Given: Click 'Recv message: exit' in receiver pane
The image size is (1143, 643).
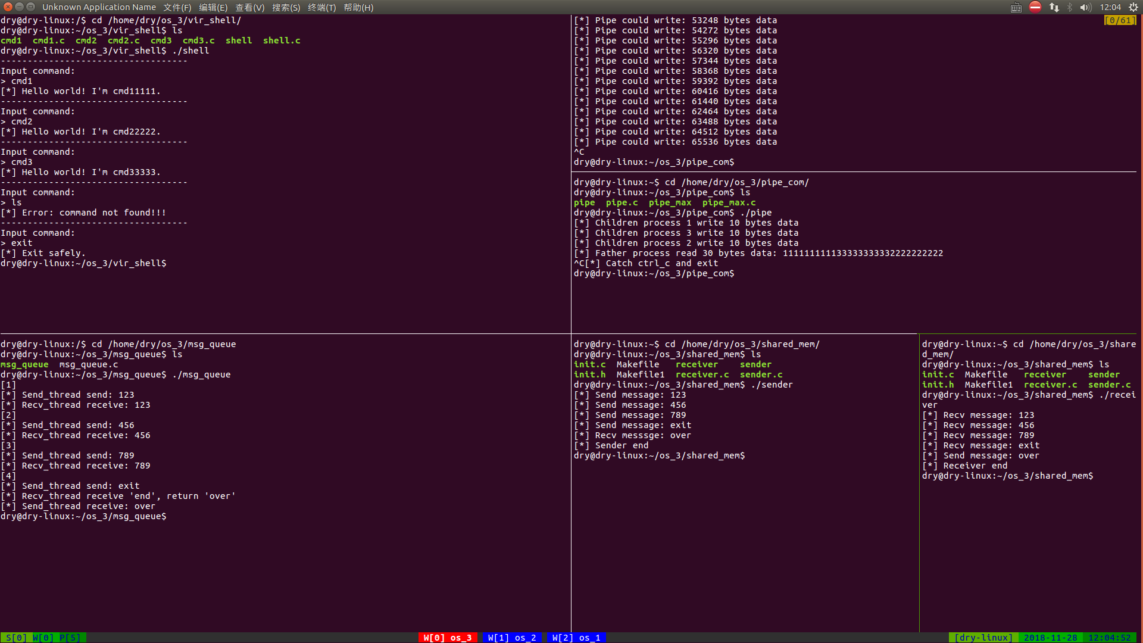Looking at the screenshot, I should click(x=981, y=445).
